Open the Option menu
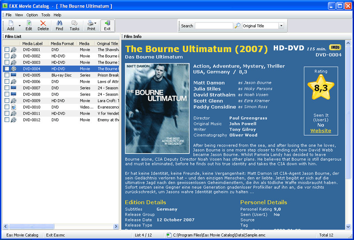The image size is (354, 240). pyautogui.click(x=32, y=15)
